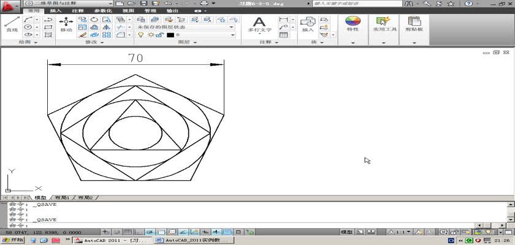
Task: Activate the Mirror tool
Action: tap(107, 27)
